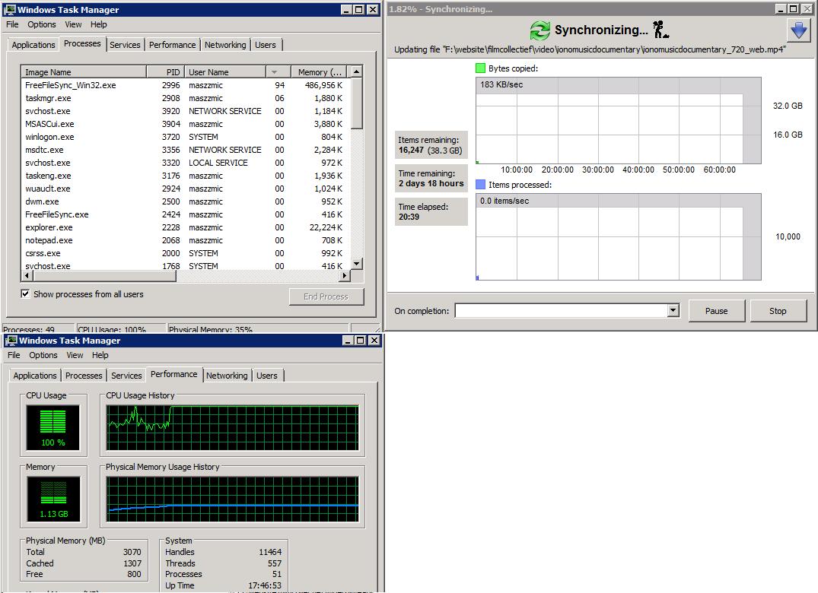The image size is (818, 593).
Task: Open Performance tab in upper Task Manager
Action: [172, 45]
